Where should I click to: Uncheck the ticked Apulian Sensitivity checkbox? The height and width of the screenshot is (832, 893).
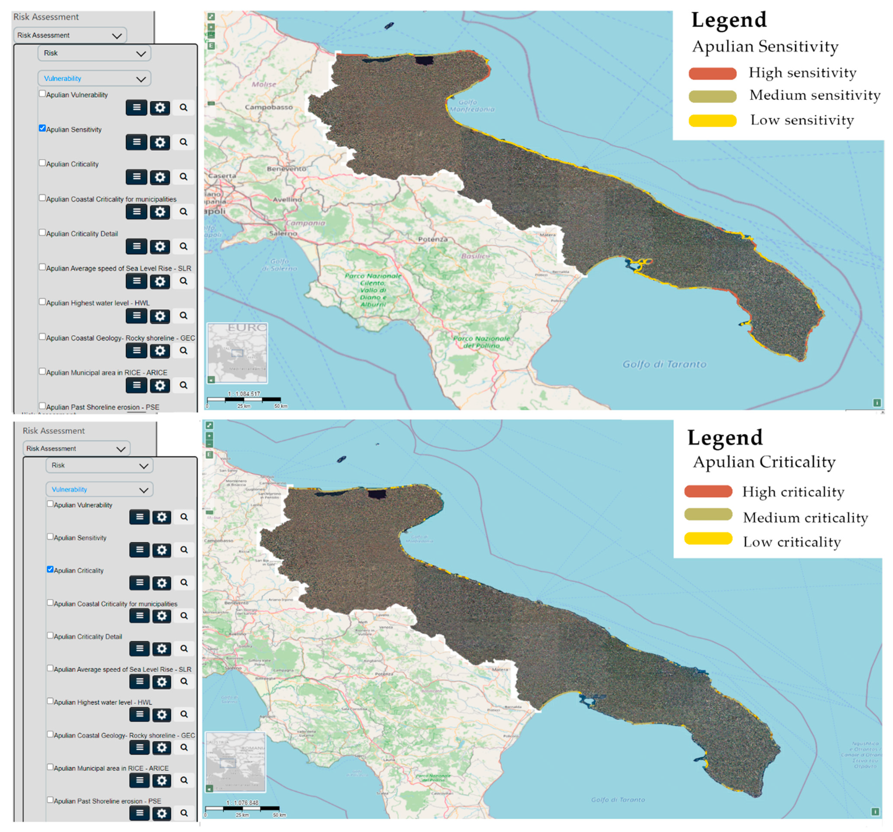click(x=42, y=129)
